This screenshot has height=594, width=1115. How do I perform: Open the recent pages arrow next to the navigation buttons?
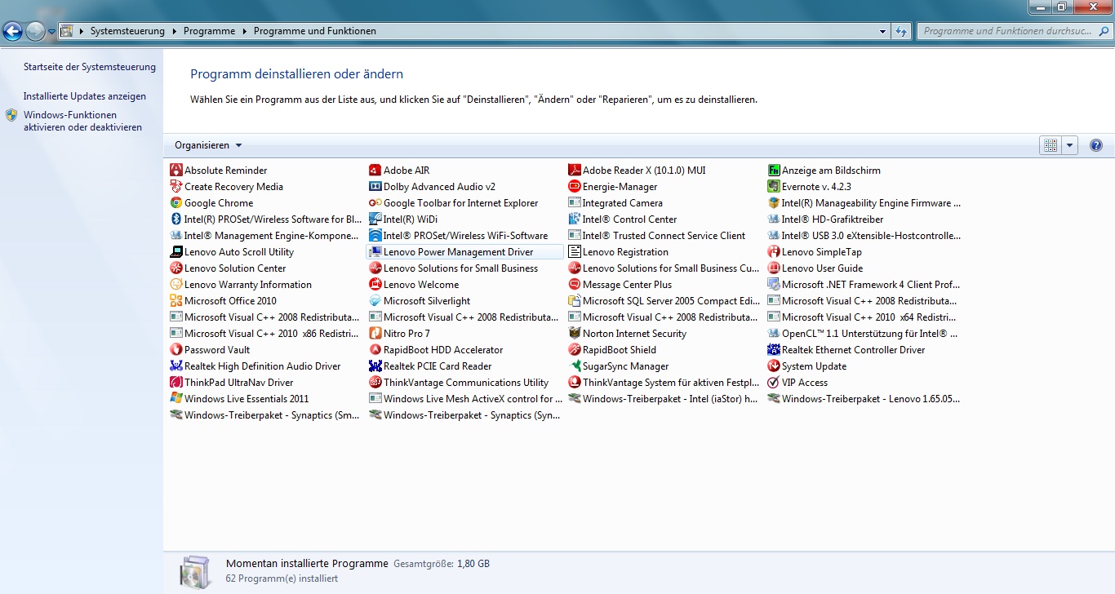[52, 32]
